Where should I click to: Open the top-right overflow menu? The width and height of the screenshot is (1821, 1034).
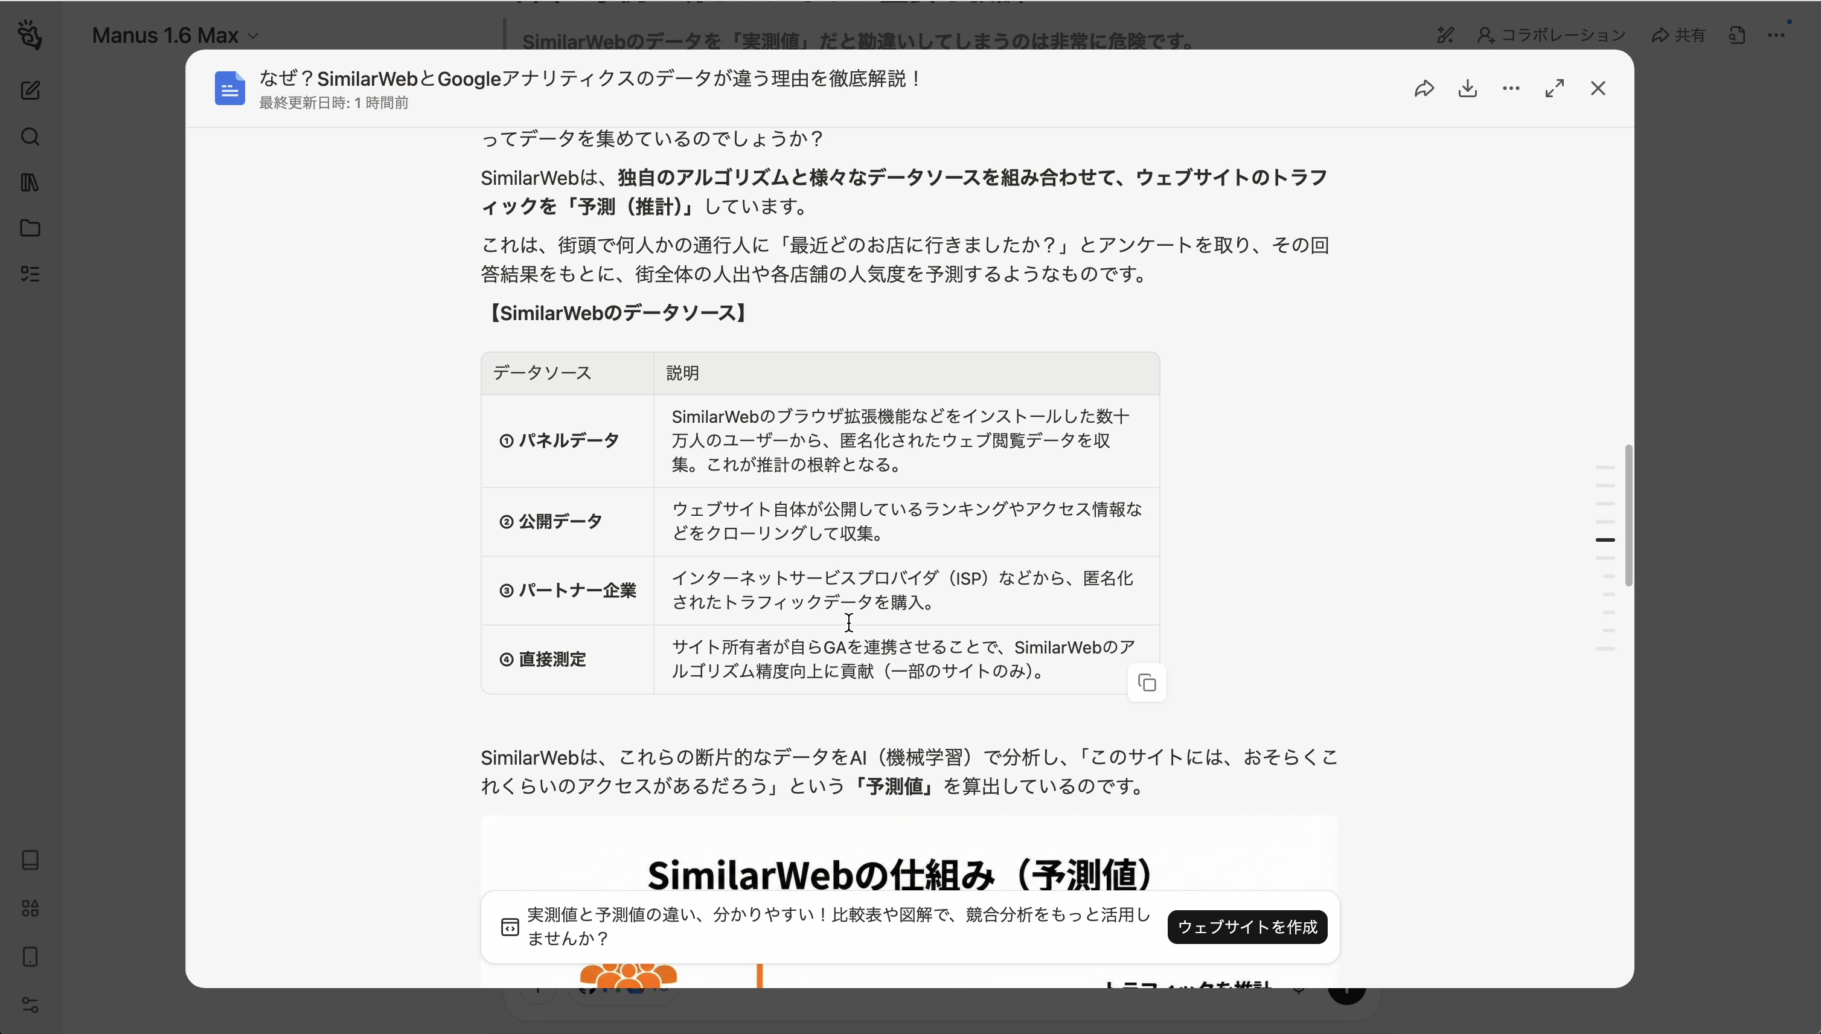click(1778, 34)
